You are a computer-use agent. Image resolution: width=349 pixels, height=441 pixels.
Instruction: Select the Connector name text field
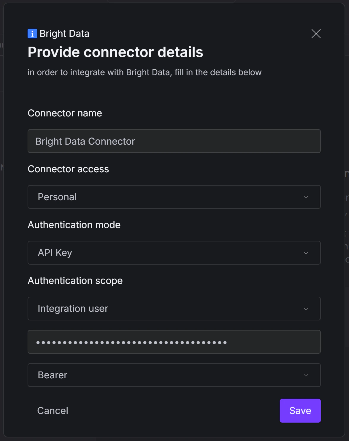click(x=174, y=141)
